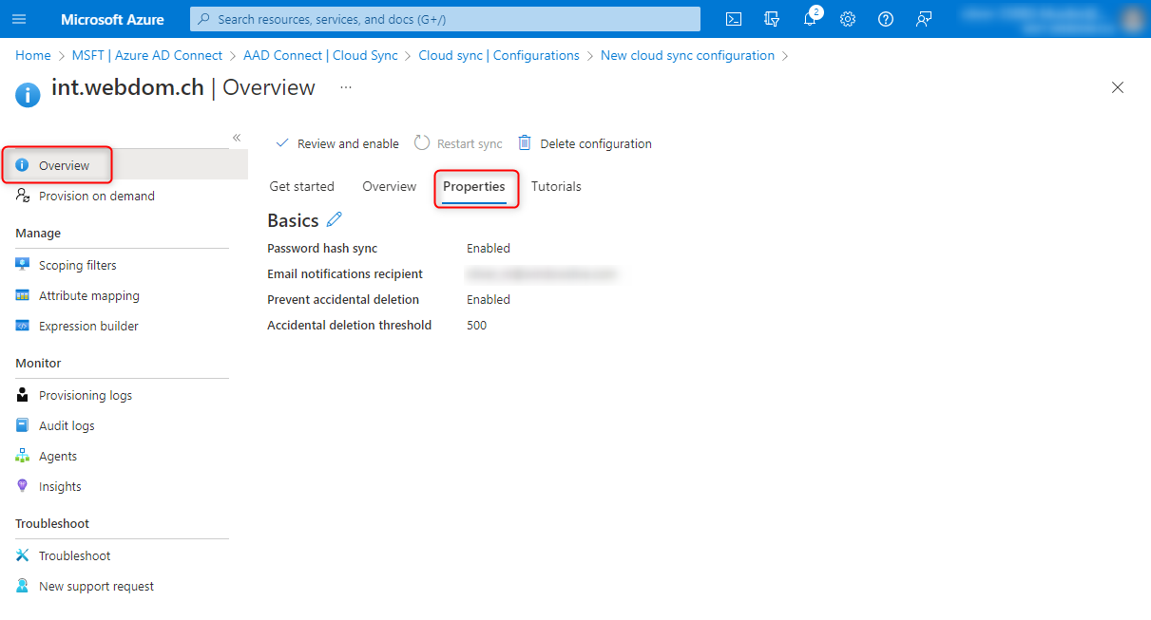Image resolution: width=1151 pixels, height=620 pixels.
Task: Switch to the Tutorials tab
Action: [x=556, y=186]
